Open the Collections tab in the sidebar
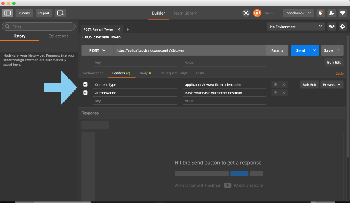This screenshot has width=350, height=203. click(58, 36)
